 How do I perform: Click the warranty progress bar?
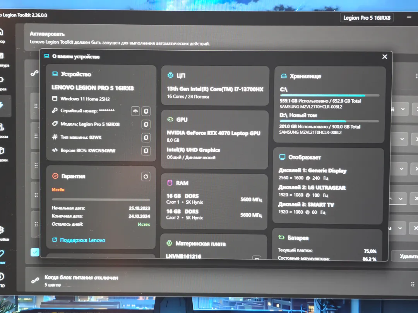[101, 199]
